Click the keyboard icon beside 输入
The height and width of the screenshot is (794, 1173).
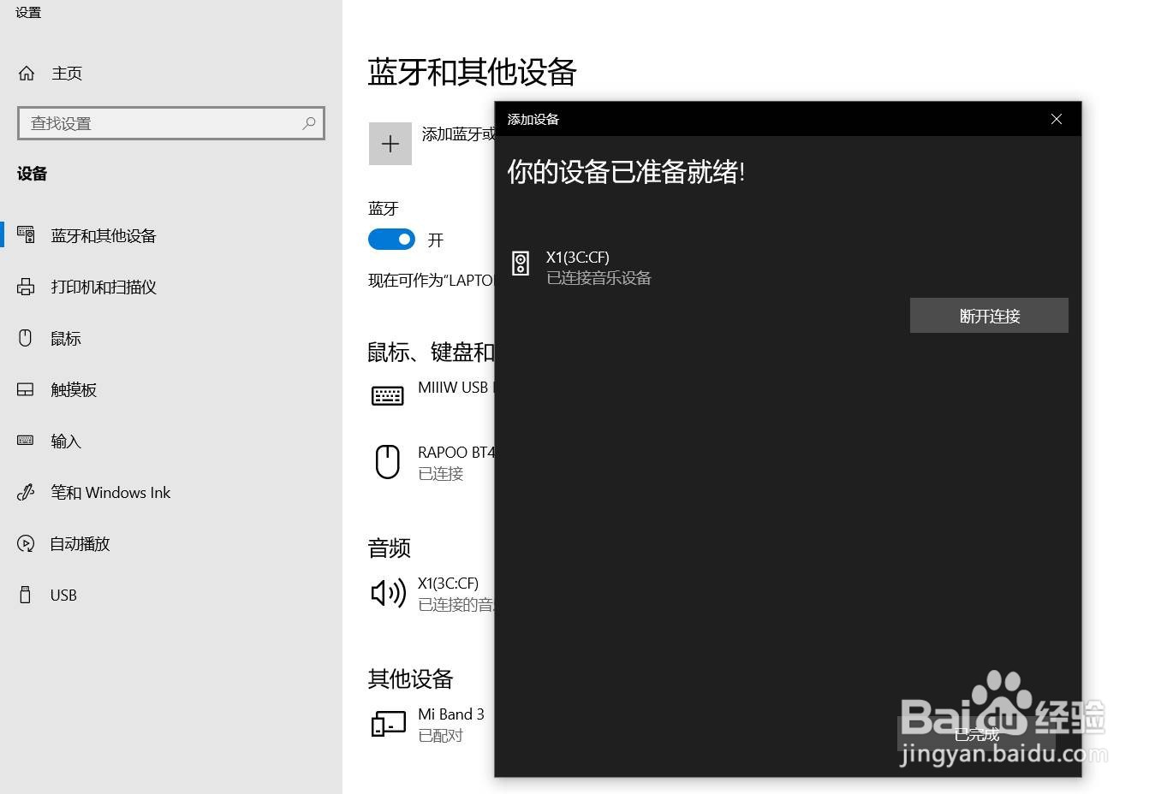pyautogui.click(x=26, y=441)
